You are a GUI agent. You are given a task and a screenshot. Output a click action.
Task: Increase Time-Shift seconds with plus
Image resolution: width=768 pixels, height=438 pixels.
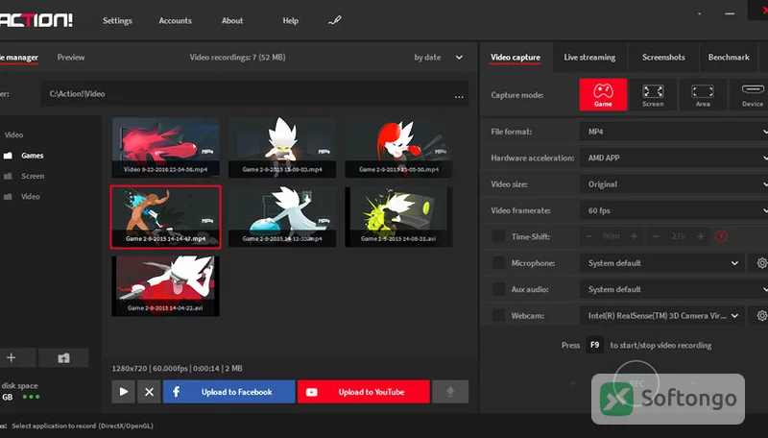point(701,236)
